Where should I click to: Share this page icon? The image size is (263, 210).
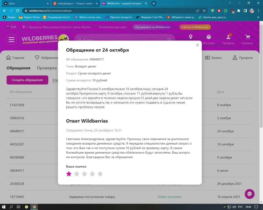coord(198,11)
